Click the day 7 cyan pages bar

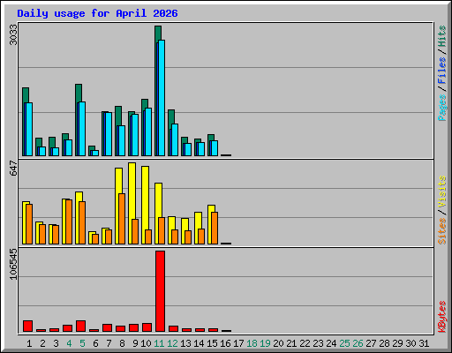[x=109, y=134]
